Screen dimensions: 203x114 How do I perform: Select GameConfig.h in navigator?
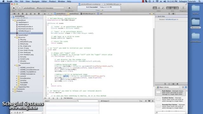pyautogui.click(x=23, y=35)
